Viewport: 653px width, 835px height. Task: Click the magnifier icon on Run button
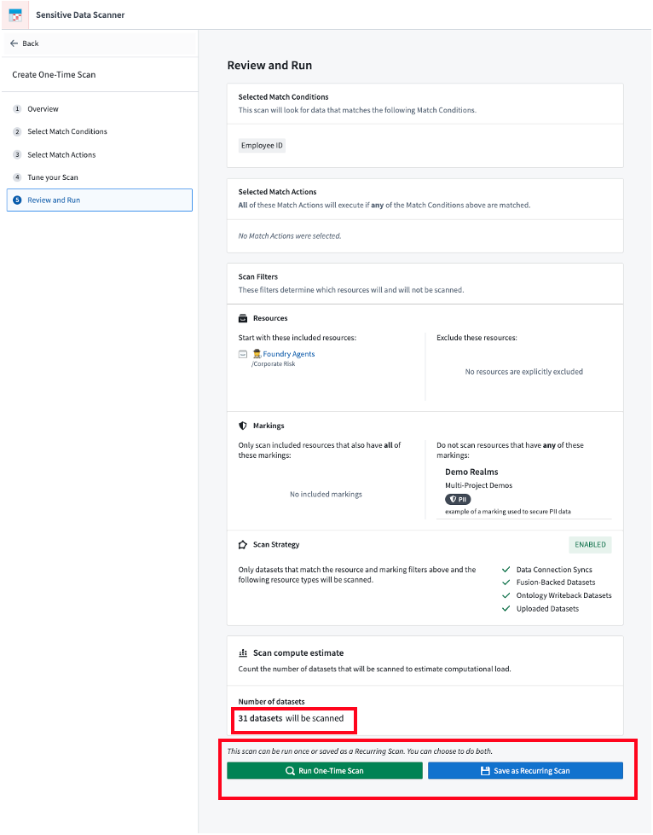click(x=290, y=770)
